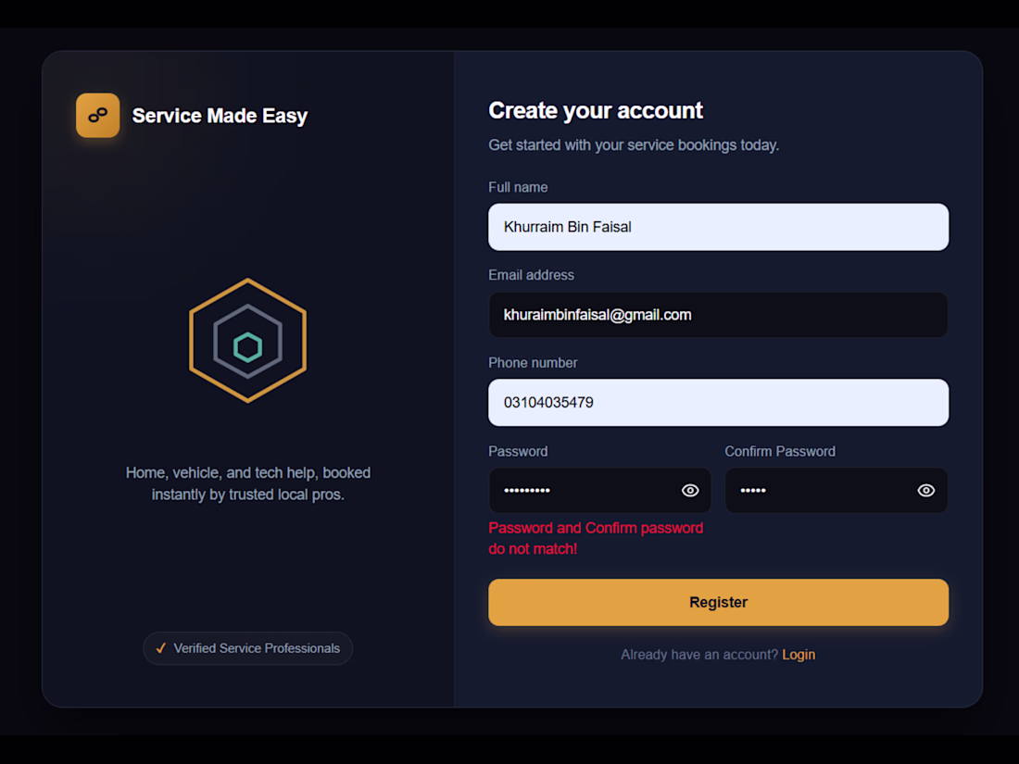Click the Full name input field
Screen dimensions: 1019x764
(x=718, y=227)
